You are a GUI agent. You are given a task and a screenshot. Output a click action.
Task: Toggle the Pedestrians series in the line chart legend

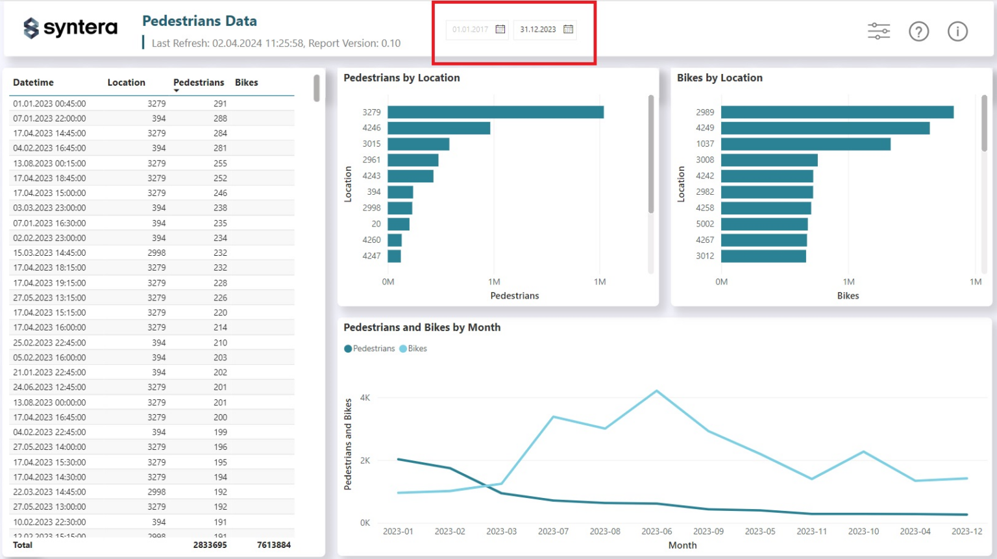(370, 349)
